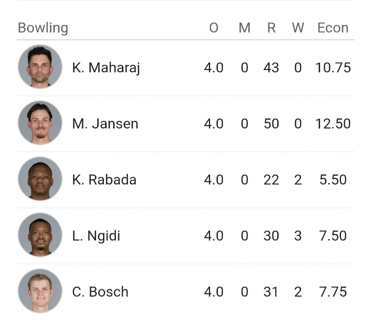Open K. Rabada player name link
The height and width of the screenshot is (326, 371).
(x=104, y=180)
